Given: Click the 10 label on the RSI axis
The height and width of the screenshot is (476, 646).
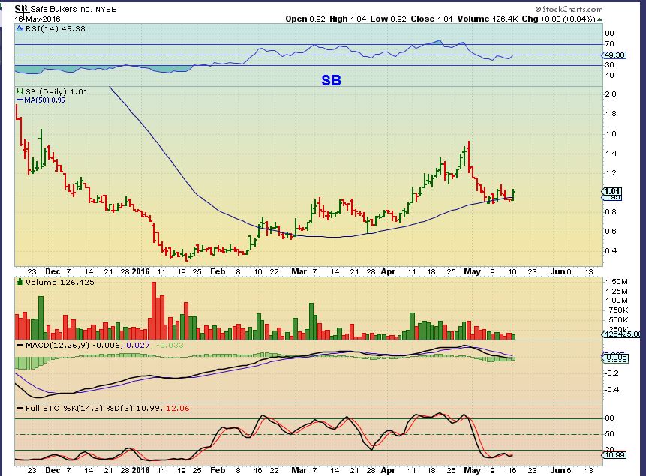Looking at the screenshot, I should (609, 76).
